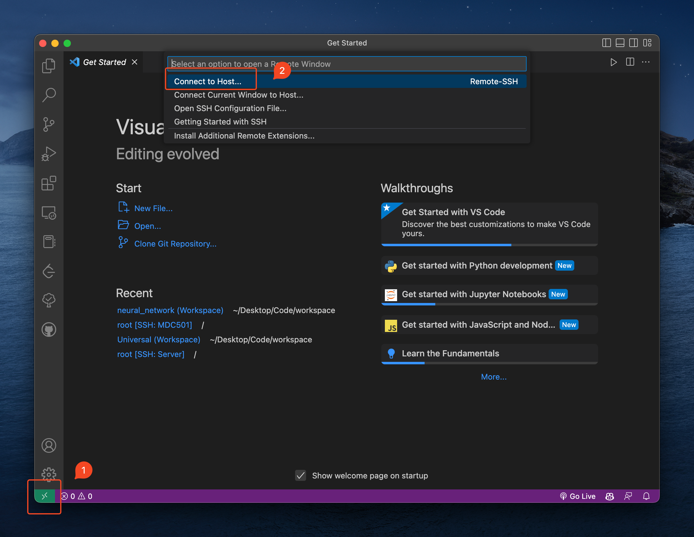The image size is (694, 537).
Task: Open recent neural_network (Workspace)
Action: [x=170, y=310]
